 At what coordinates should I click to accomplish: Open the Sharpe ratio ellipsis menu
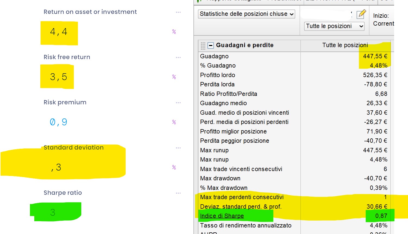[x=178, y=193]
